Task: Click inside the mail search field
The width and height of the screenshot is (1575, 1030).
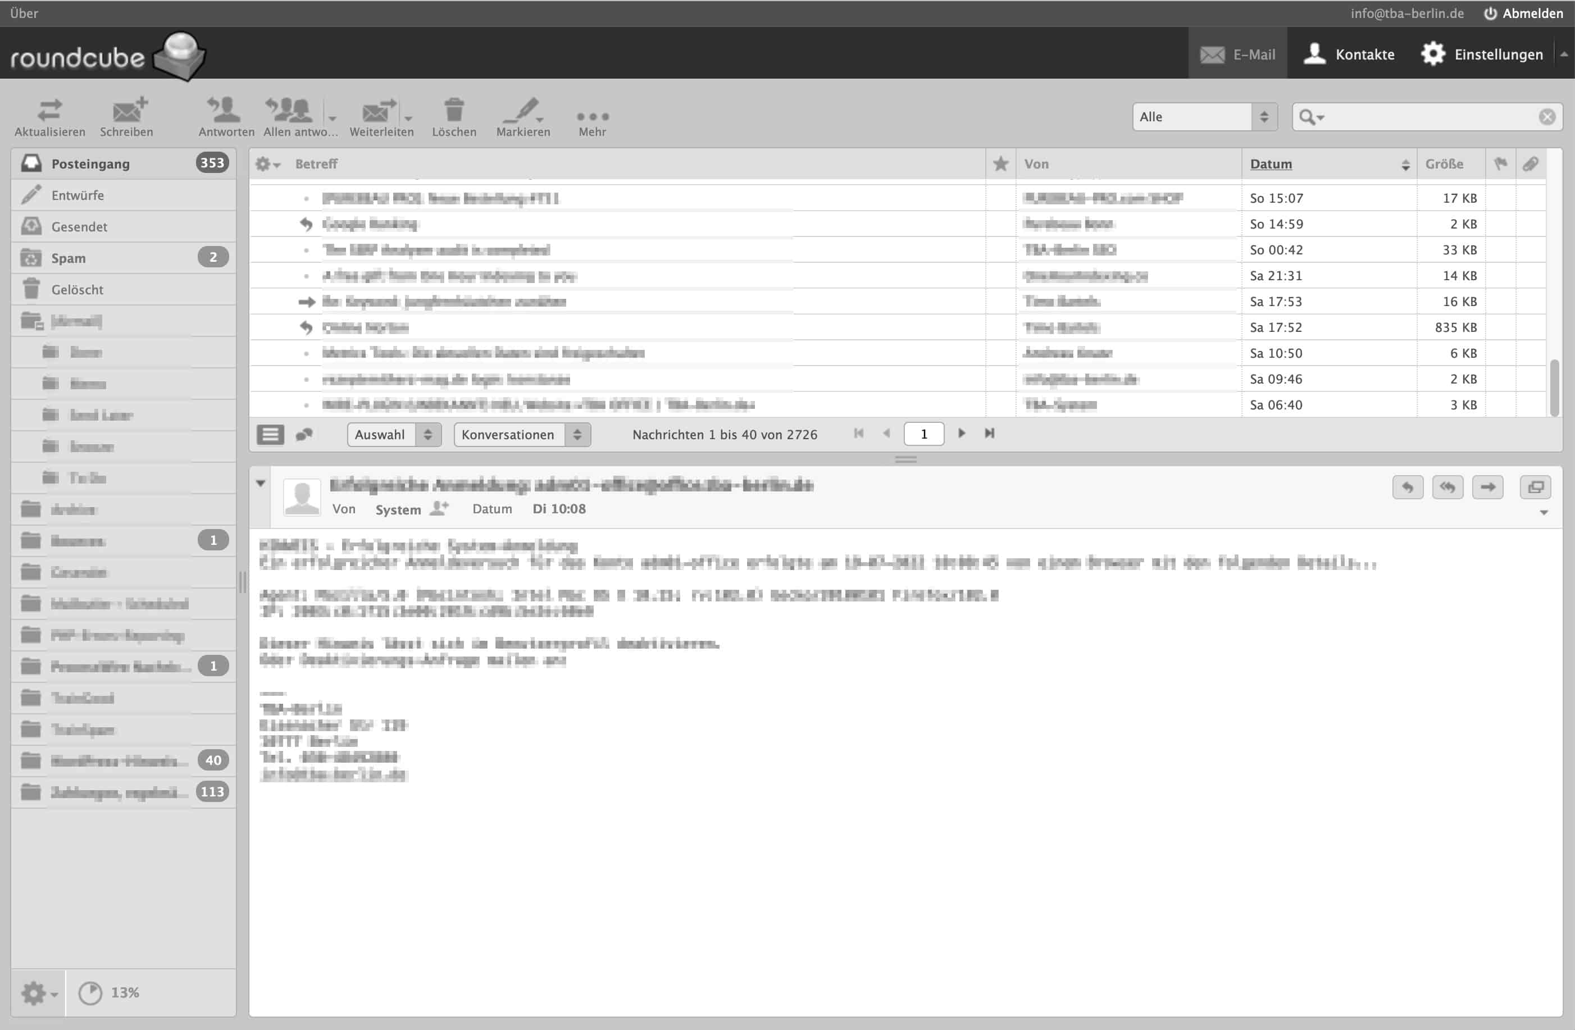Action: (1423, 116)
